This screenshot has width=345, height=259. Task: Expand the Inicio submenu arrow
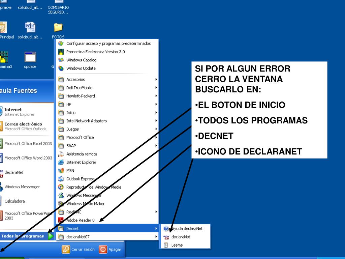click(x=156, y=113)
